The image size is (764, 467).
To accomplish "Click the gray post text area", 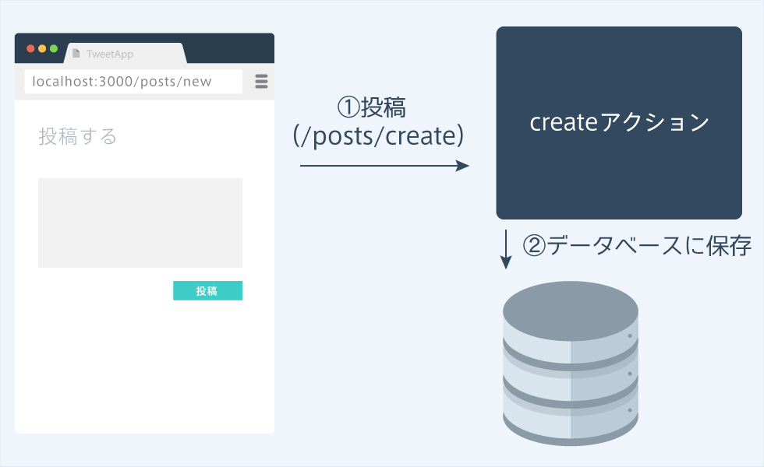I will pyautogui.click(x=140, y=223).
